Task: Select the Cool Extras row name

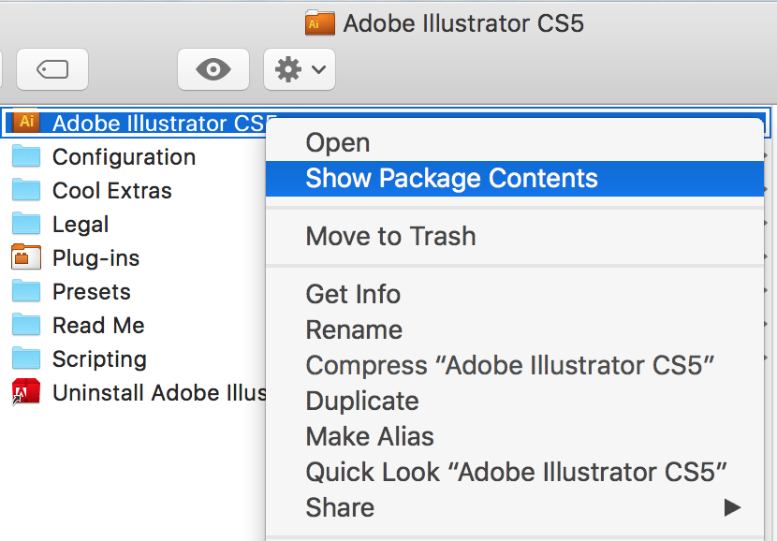Action: [x=112, y=191]
